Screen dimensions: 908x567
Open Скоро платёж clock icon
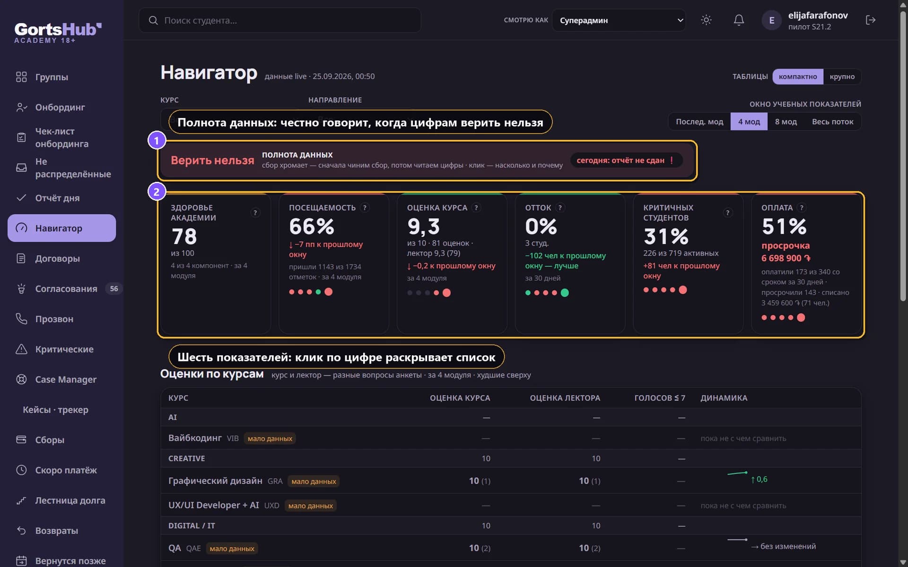tap(21, 470)
